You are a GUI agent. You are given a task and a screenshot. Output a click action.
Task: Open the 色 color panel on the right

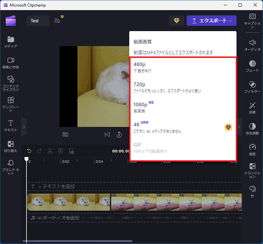[x=252, y=191]
